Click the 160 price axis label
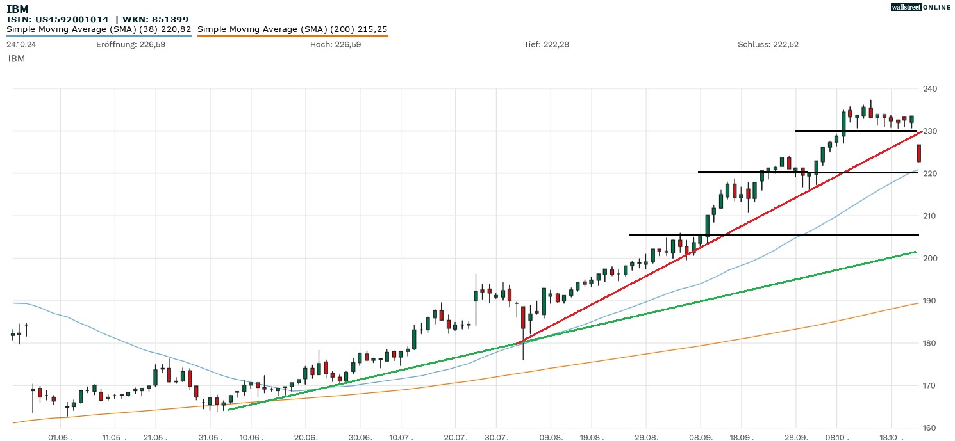Viewport: 955px width, 441px height. tap(930, 428)
